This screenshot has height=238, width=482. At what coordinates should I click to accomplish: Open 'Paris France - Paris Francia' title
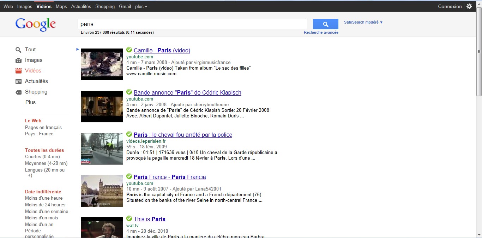[x=170, y=177]
